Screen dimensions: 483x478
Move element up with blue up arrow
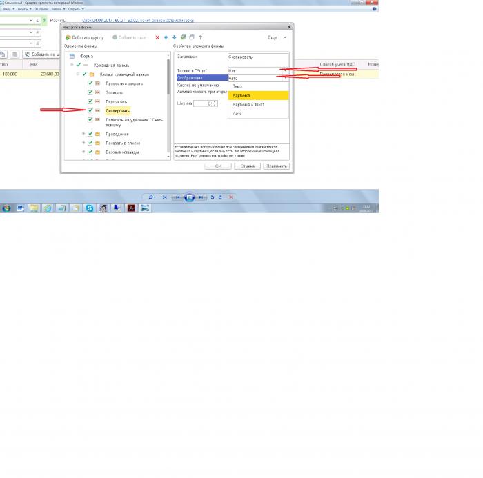[166, 37]
